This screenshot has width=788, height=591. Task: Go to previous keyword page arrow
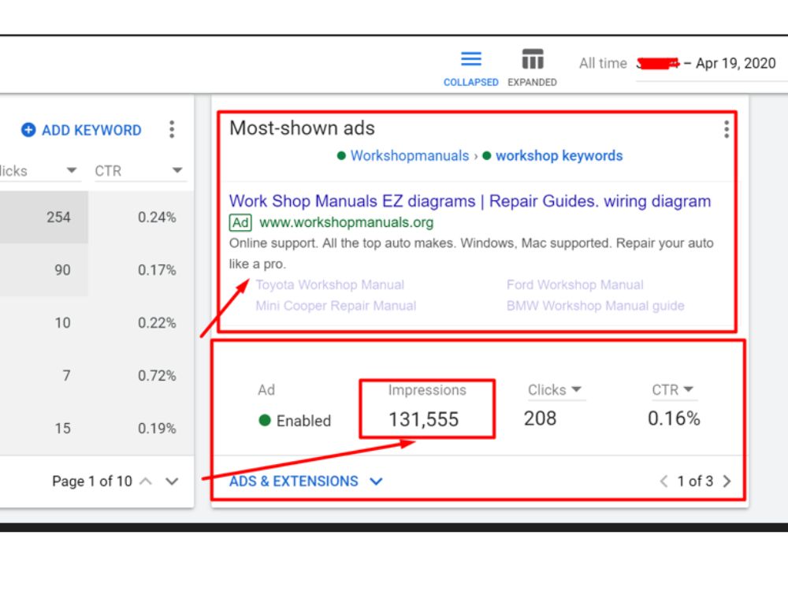click(146, 481)
